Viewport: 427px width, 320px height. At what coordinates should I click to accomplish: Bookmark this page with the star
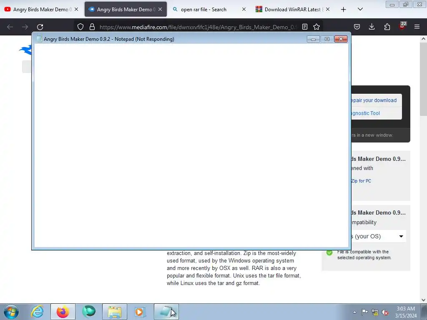(316, 27)
